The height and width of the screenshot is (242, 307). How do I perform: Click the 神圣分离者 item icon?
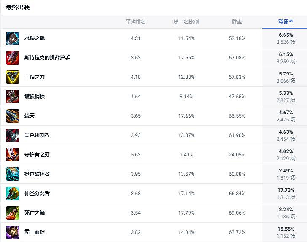click(13, 194)
